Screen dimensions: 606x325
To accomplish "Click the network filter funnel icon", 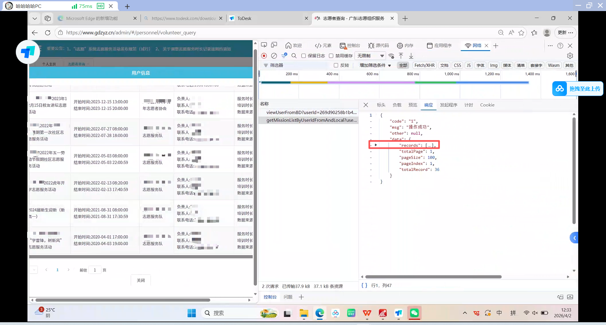I will (284, 56).
